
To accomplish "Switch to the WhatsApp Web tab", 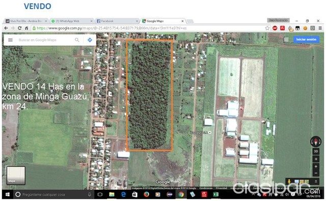I will pos(72,21).
